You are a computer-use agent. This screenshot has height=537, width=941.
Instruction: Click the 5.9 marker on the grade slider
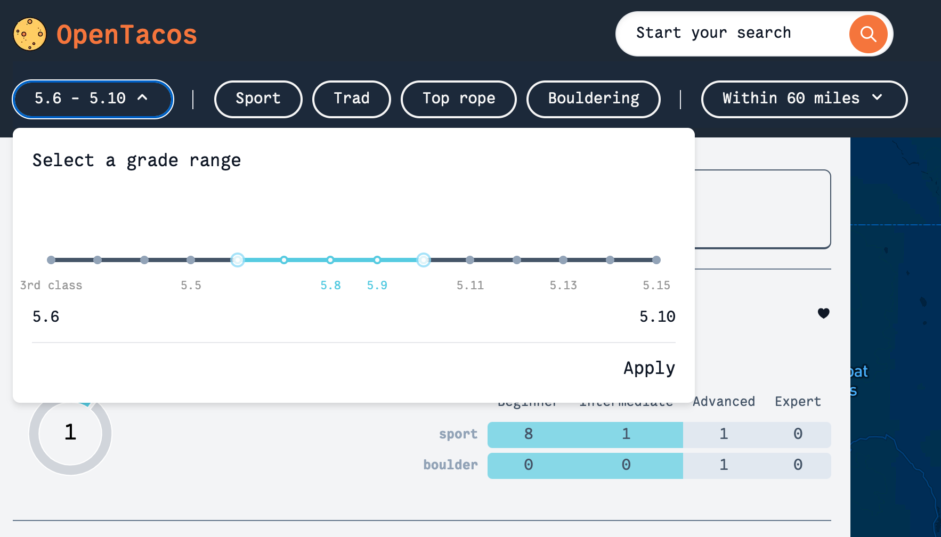[377, 259]
